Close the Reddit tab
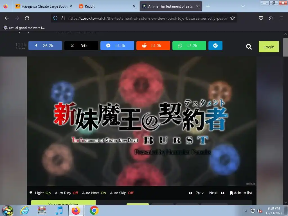 pos(134,6)
